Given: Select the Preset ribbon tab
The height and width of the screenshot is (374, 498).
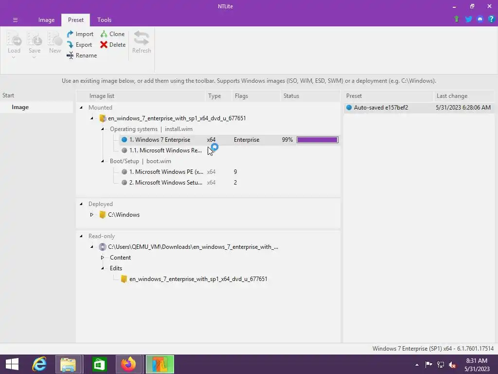Looking at the screenshot, I should coord(75,19).
